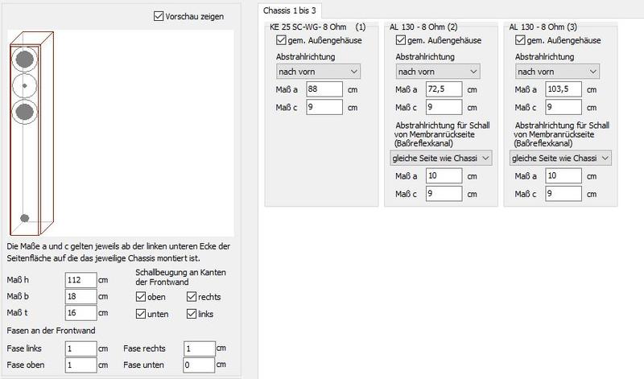Click the Fase links input field
644x379 pixels.
click(x=80, y=348)
